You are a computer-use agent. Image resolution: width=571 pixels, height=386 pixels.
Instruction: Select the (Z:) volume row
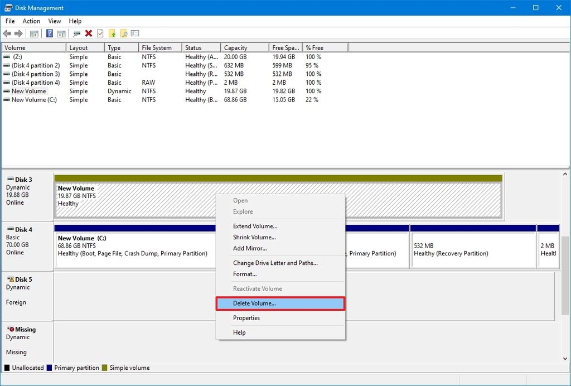(x=33, y=56)
